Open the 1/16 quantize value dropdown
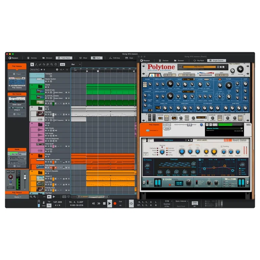 pyautogui.click(x=168, y=201)
